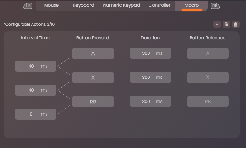Image resolution: width=246 pixels, height=148 pixels.
Task: Click the Button Released column header
Action: (208, 38)
